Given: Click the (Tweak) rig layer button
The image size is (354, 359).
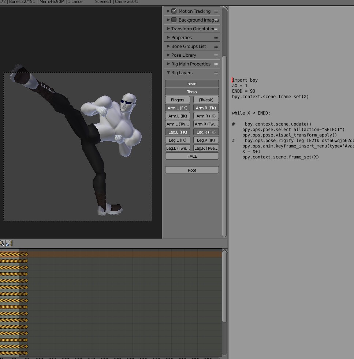Looking at the screenshot, I should tap(206, 100).
